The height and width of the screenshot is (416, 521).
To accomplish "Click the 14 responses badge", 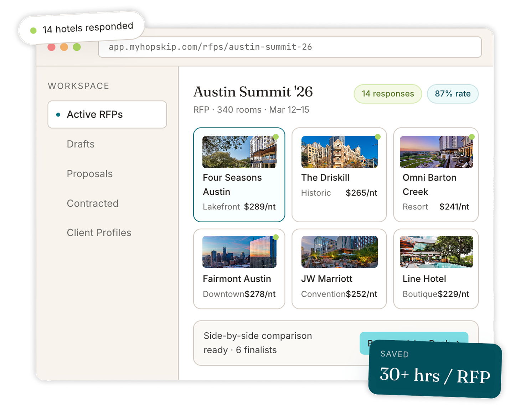I will 388,94.
